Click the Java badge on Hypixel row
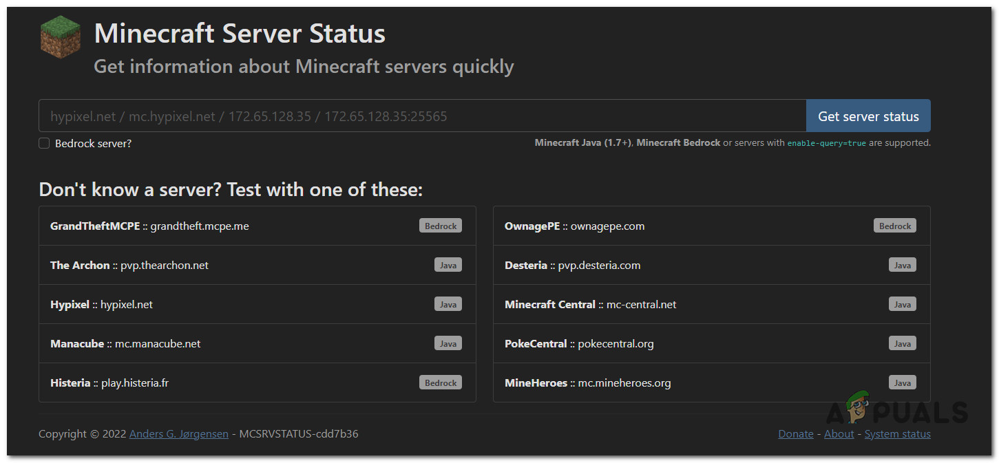Screen dimensions: 999x463 (x=448, y=304)
